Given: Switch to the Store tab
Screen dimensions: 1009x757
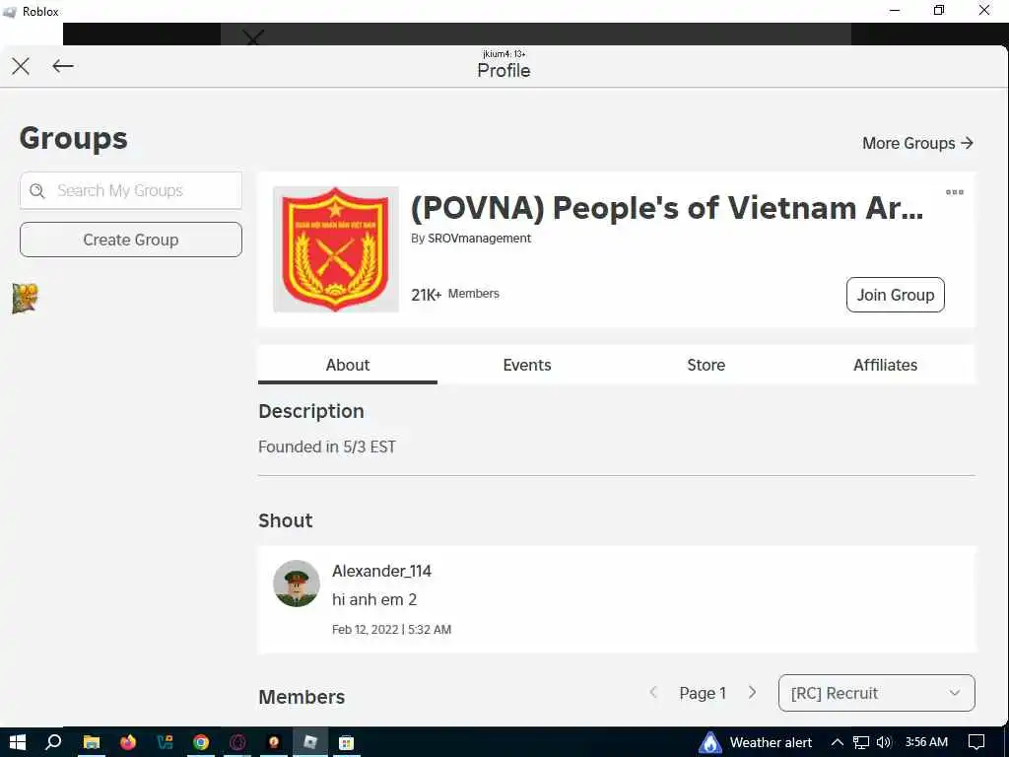Looking at the screenshot, I should coord(706,365).
